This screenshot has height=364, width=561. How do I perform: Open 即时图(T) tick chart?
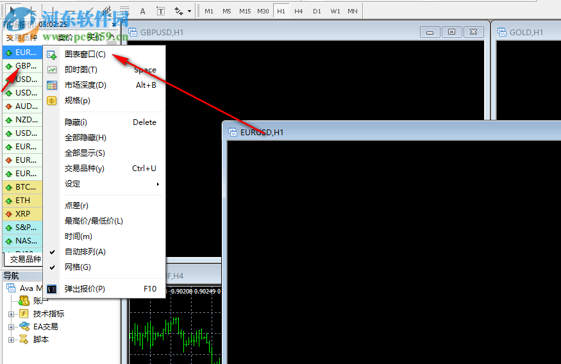point(104,70)
